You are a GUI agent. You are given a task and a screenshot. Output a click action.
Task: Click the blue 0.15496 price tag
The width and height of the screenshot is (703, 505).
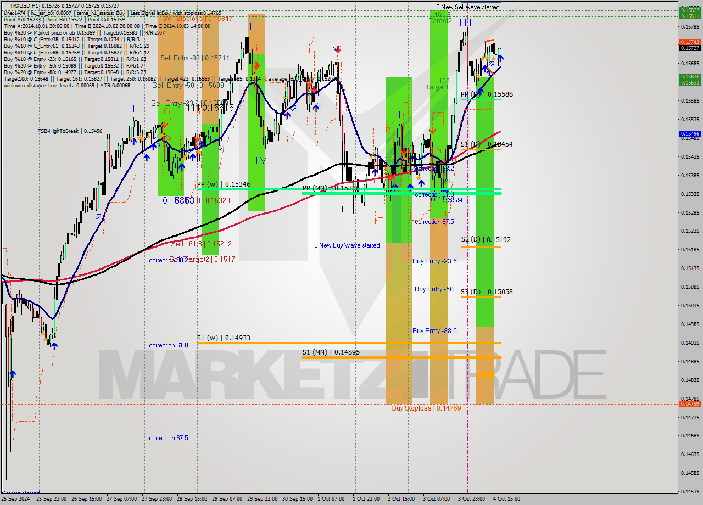(x=690, y=133)
